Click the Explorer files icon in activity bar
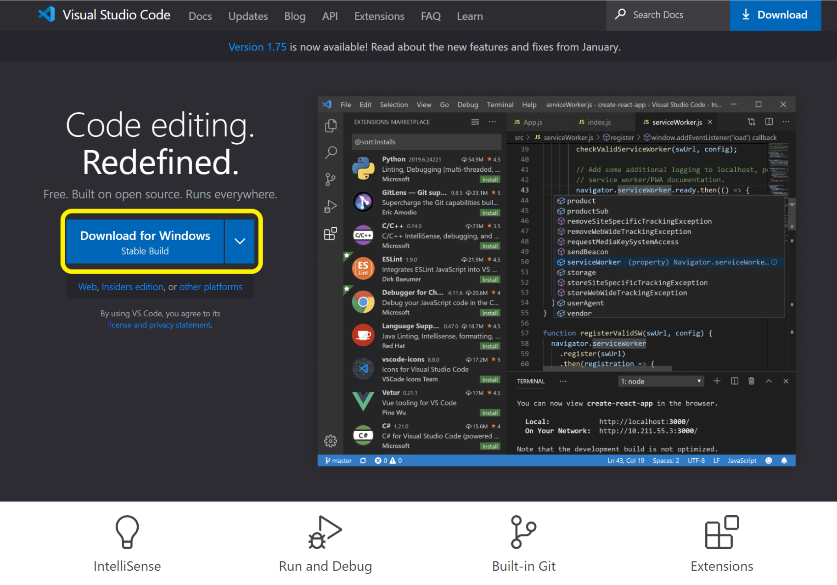Image resolution: width=837 pixels, height=585 pixels. [x=331, y=126]
